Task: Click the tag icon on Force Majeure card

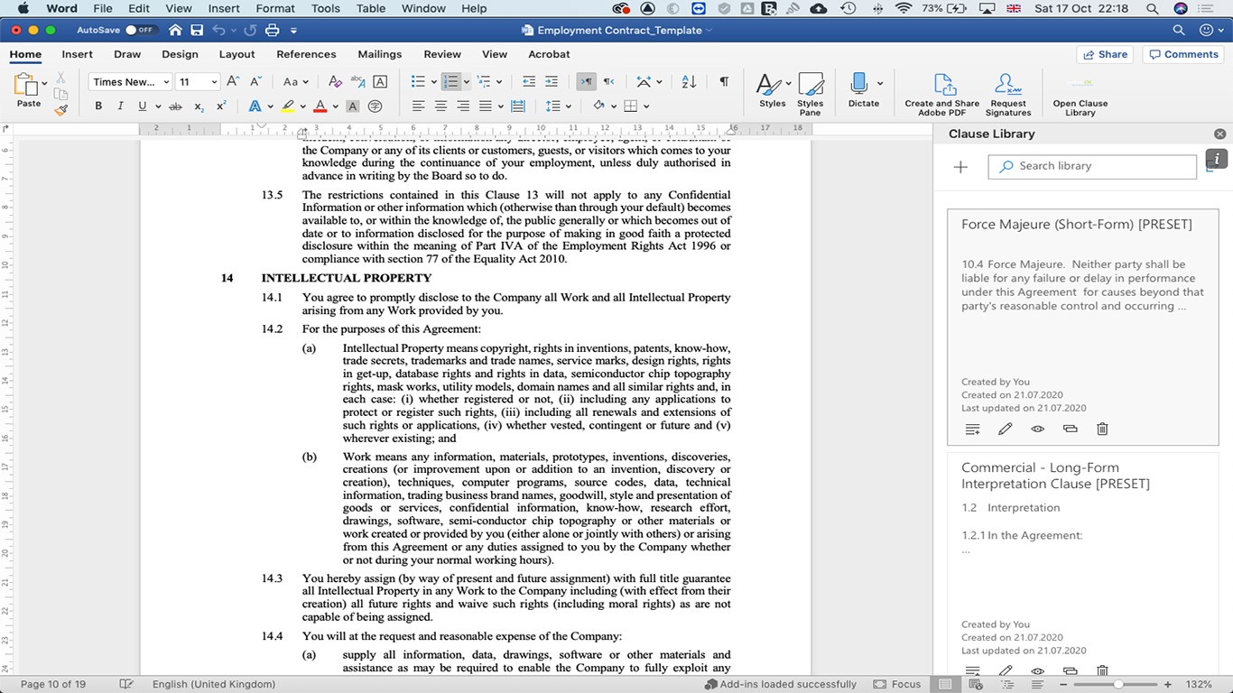Action: coord(1070,430)
